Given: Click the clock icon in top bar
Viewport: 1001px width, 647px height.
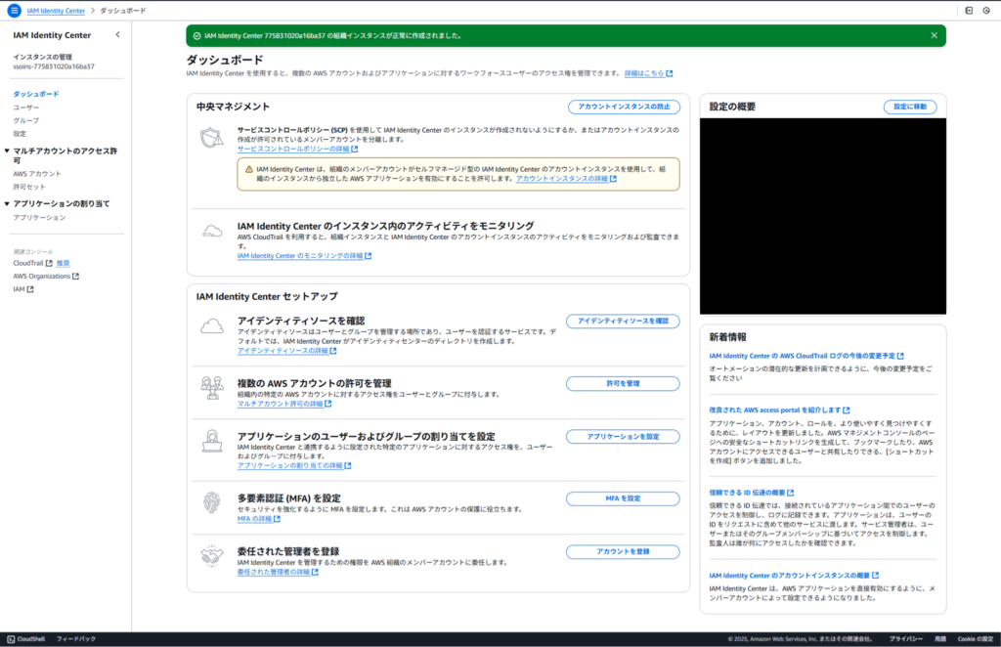Looking at the screenshot, I should [x=986, y=11].
